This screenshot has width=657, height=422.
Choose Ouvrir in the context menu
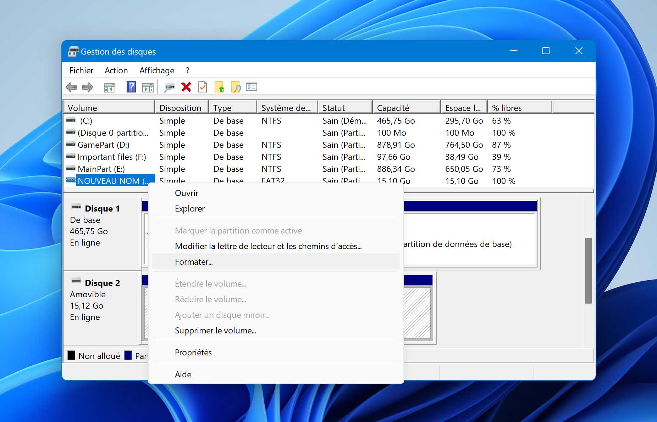(276, 193)
